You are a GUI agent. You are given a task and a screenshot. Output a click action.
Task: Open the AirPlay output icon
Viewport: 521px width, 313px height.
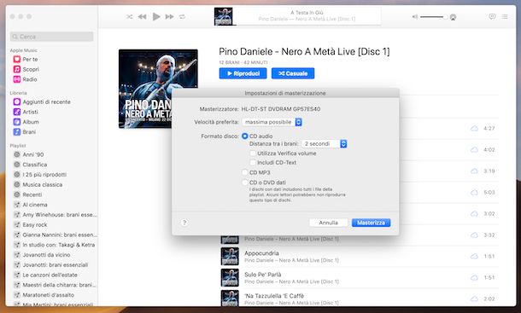click(x=453, y=17)
